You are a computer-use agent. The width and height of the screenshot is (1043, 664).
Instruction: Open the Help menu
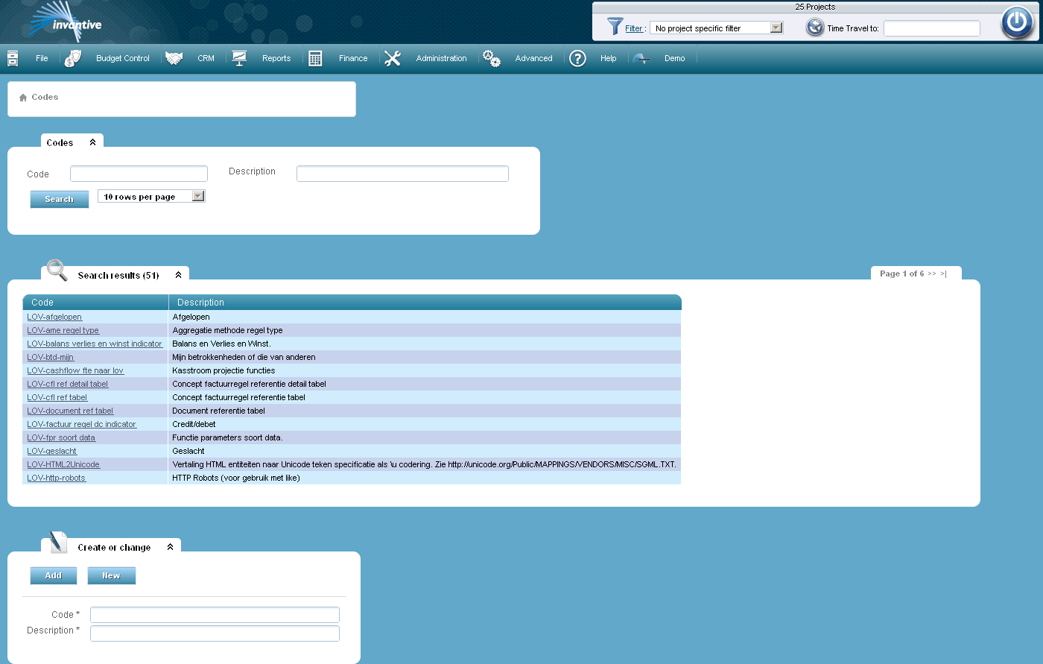[608, 58]
